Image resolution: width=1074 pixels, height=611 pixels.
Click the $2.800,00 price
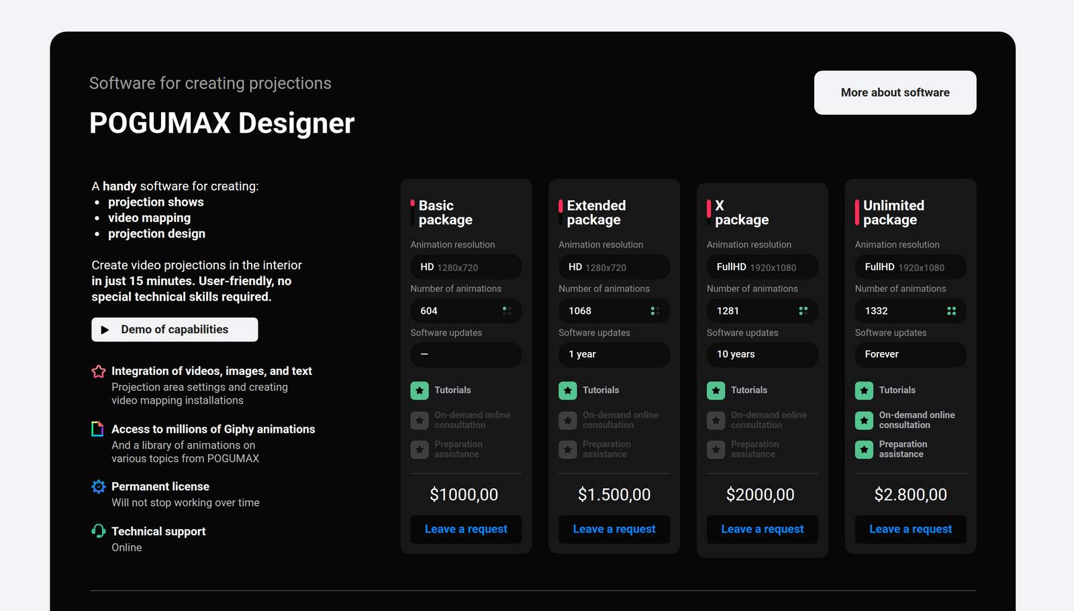click(x=910, y=495)
